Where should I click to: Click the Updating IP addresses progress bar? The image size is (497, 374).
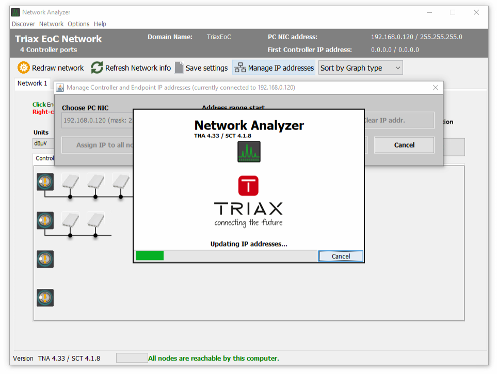coord(226,256)
